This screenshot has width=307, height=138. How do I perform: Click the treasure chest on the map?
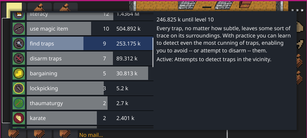click(245, 5)
